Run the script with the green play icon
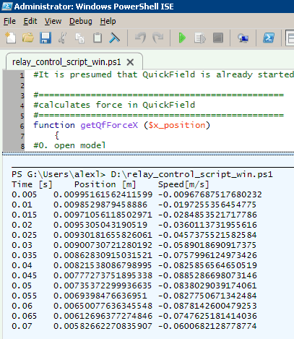Image resolution: width=294 pixels, height=339 pixels. click(x=182, y=38)
